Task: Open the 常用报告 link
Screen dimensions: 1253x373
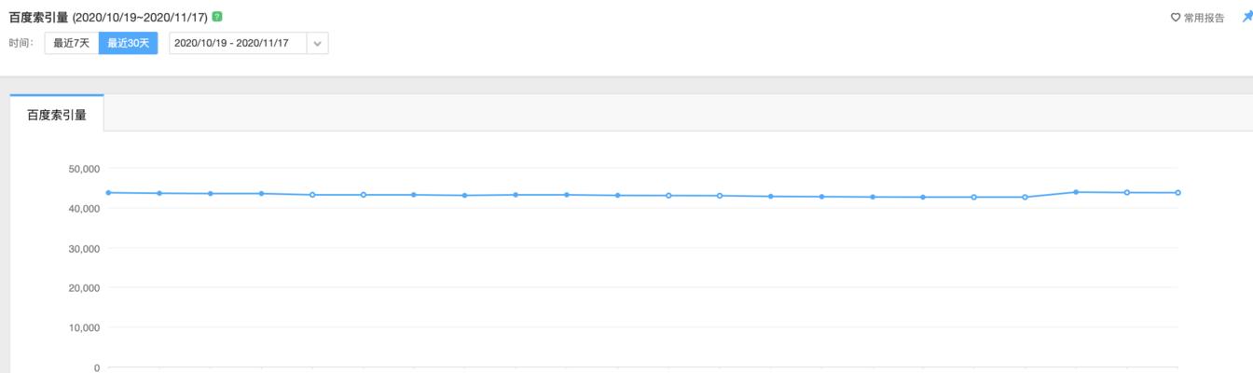Action: point(1204,18)
